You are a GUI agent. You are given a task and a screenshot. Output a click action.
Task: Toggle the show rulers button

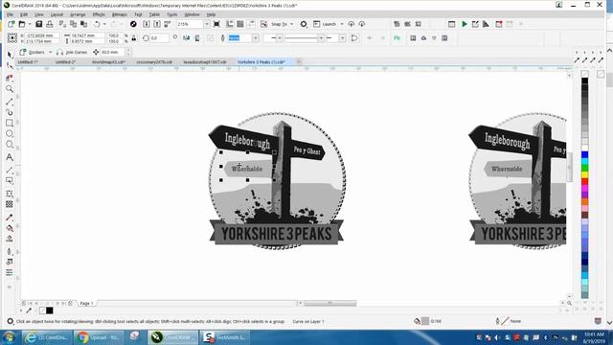(230, 24)
